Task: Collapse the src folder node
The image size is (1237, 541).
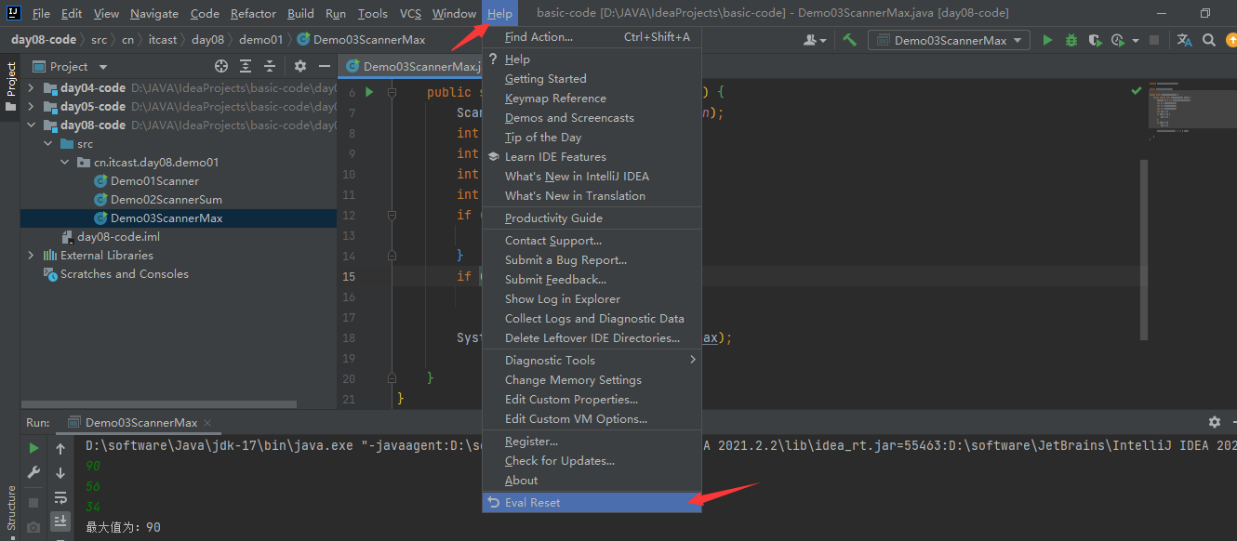Action: (x=48, y=144)
